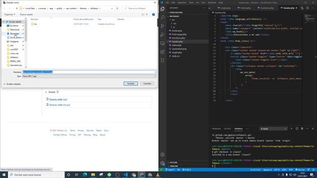Screen dimensions: 317x178
Task: Switch to the single.php editor tab
Action: (x=225, y=8)
